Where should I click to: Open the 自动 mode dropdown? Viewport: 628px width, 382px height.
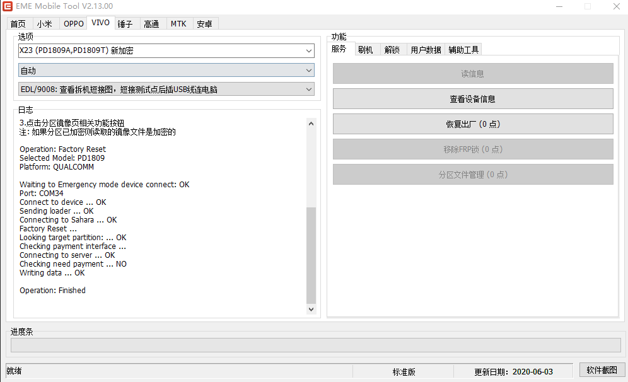click(x=166, y=71)
